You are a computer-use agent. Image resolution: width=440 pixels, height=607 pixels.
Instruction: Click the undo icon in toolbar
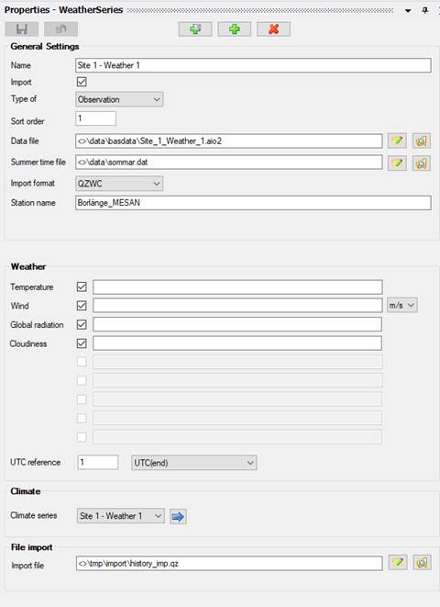[x=60, y=29]
